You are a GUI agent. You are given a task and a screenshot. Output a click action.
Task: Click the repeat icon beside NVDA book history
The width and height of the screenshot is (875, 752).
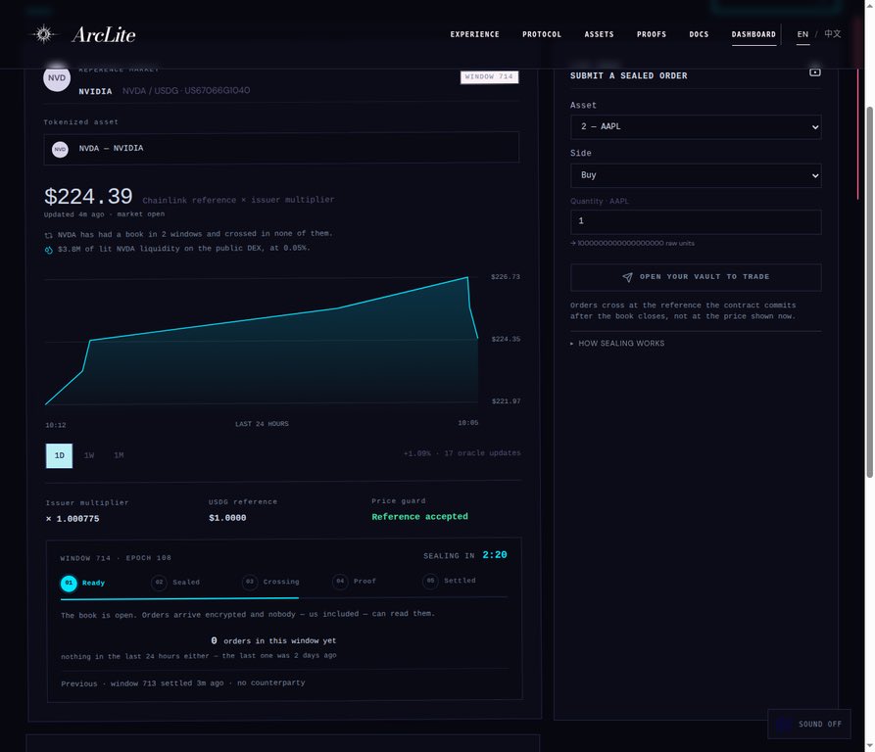49,235
